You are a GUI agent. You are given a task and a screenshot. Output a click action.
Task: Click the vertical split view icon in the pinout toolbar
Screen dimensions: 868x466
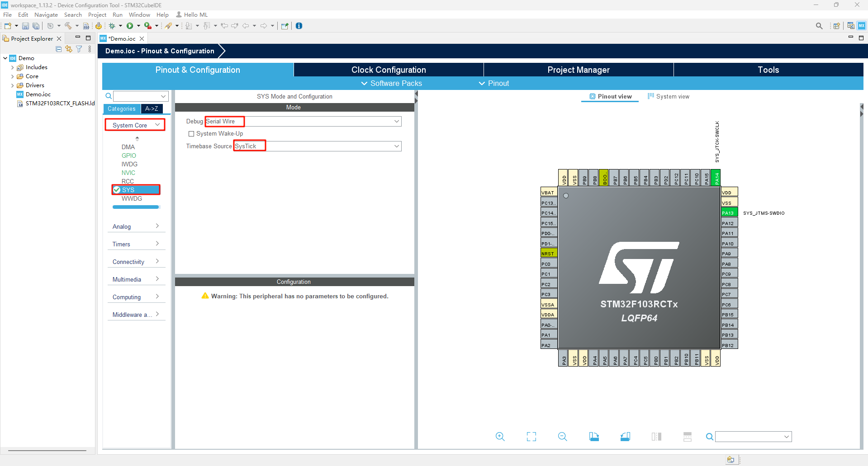657,437
